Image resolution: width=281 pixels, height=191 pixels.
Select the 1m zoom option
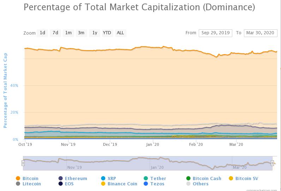[x=68, y=33]
